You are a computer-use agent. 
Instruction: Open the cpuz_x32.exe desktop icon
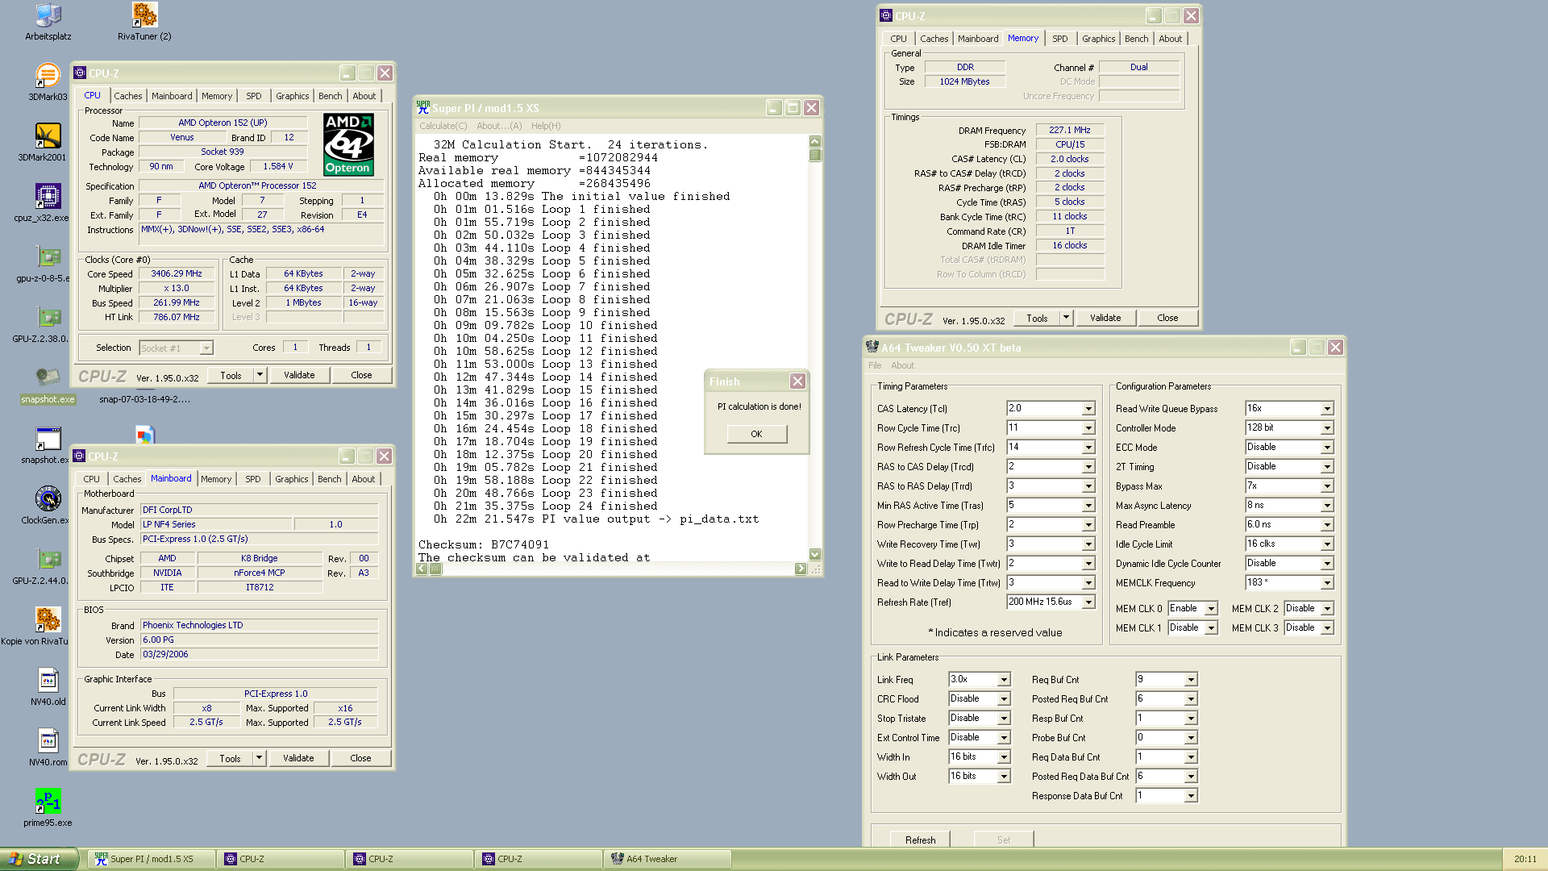pyautogui.click(x=48, y=203)
